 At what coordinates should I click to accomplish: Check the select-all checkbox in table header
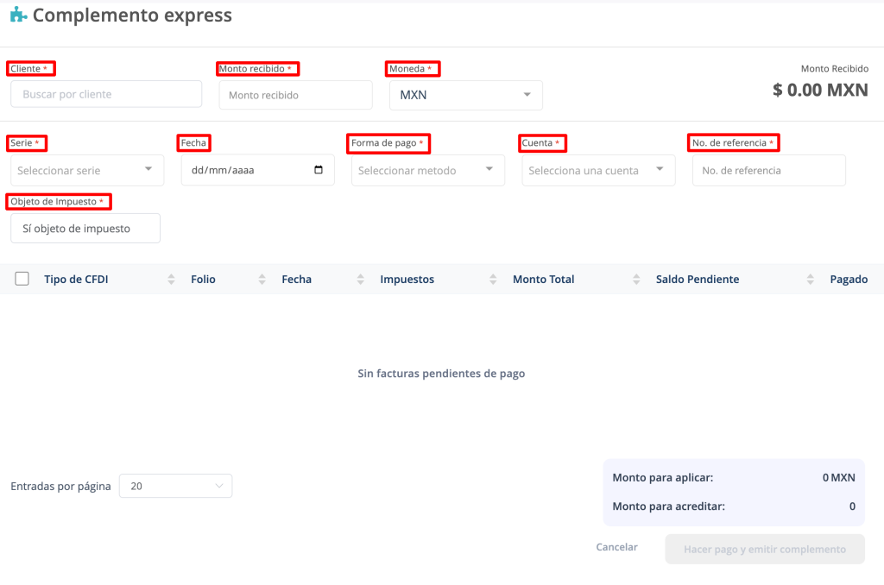22,279
